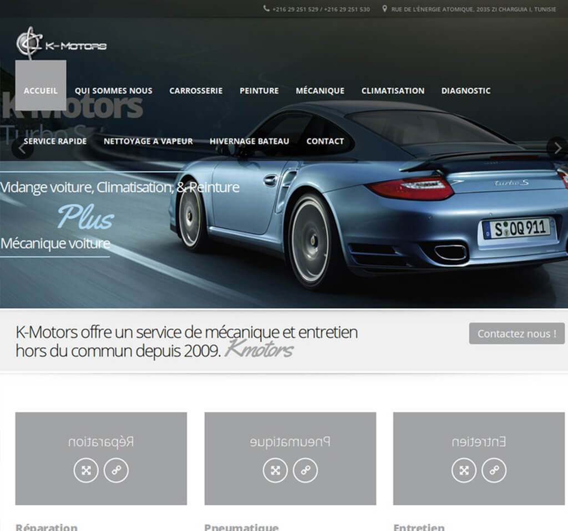
Task: Navigate to Carrosserie
Action: tap(196, 90)
